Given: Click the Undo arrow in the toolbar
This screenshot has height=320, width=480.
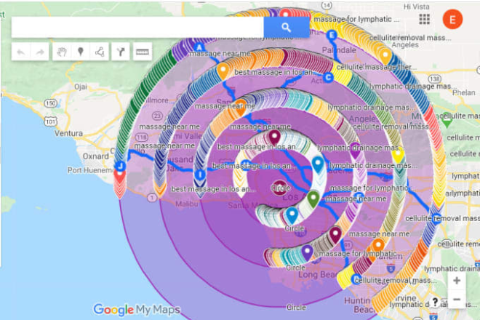Looking at the screenshot, I should click(21, 52).
